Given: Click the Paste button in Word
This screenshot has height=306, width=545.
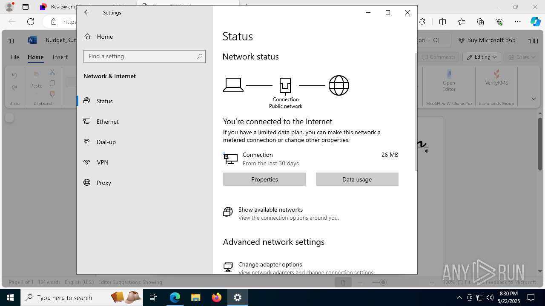Looking at the screenshot, I should coord(36,81).
